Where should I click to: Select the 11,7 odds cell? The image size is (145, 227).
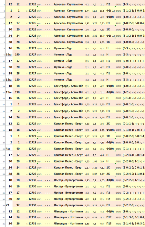pyautogui.click(x=102, y=36)
